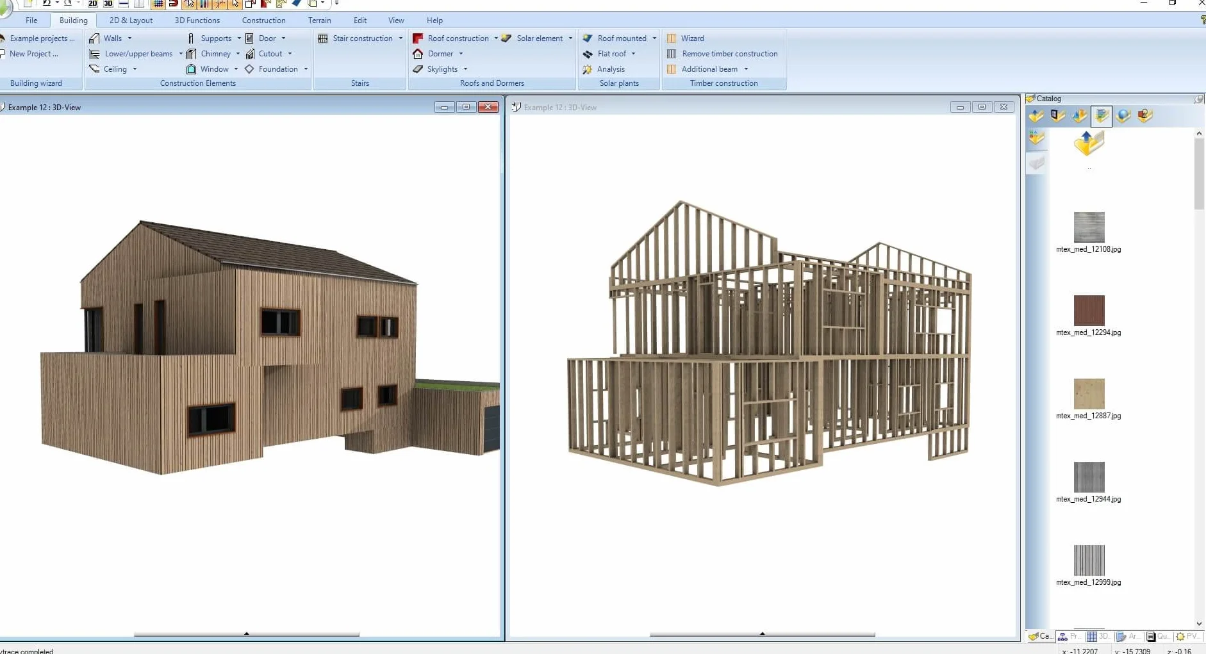Switch to the Projects (Pr...) panel tab
The image size is (1206, 654).
click(1069, 636)
